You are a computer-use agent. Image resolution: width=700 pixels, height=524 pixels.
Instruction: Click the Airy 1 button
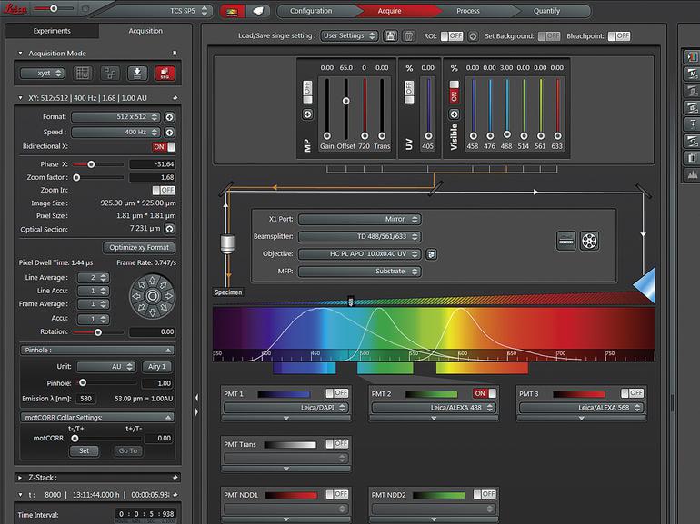(156, 367)
